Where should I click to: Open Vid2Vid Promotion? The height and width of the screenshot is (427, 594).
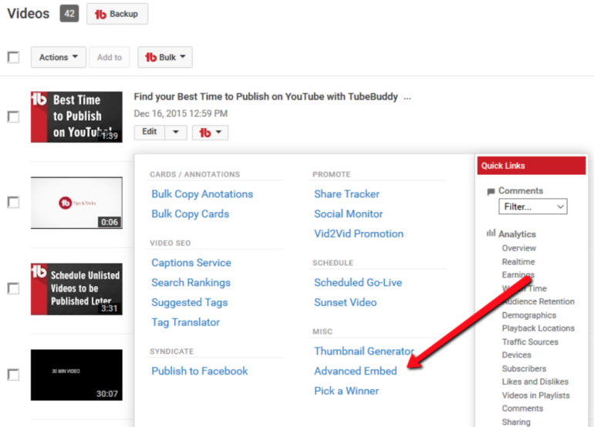pyautogui.click(x=359, y=234)
